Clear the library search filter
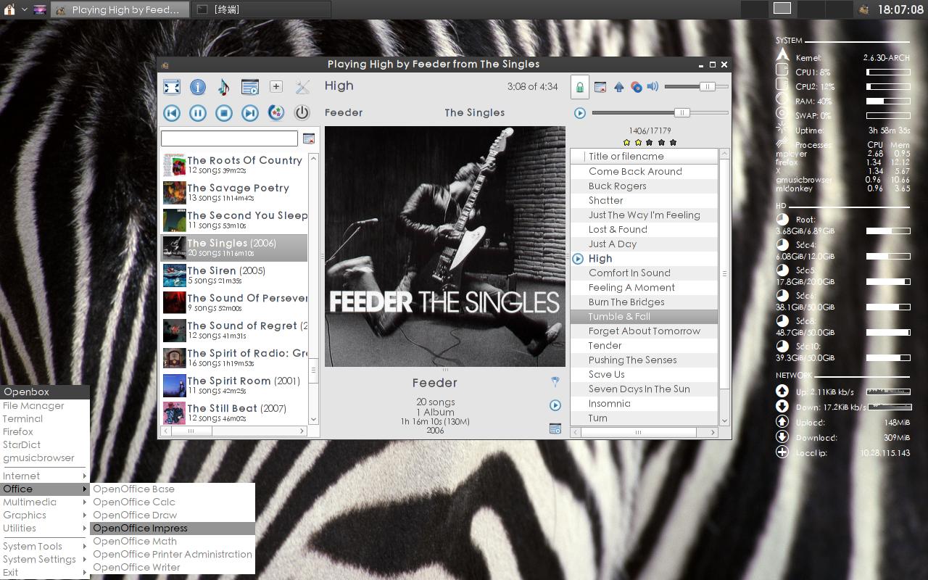Screen dimensions: 928x580 [x=309, y=138]
